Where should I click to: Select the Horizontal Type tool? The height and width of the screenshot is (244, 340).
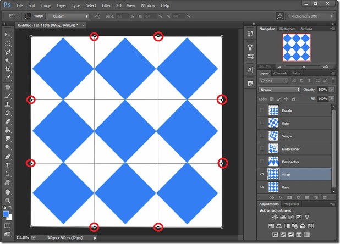click(8, 165)
